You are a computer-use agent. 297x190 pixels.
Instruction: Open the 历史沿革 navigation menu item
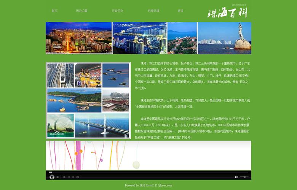81,11
